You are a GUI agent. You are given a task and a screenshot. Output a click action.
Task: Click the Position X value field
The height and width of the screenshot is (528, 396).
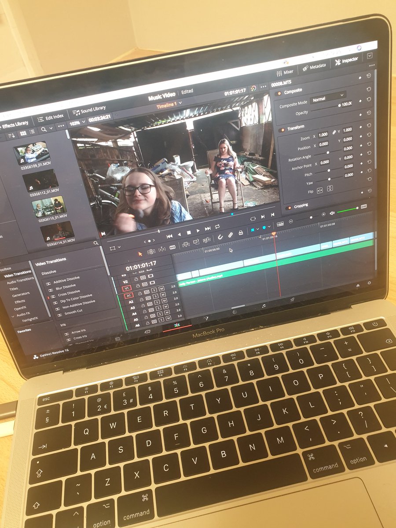(x=323, y=143)
